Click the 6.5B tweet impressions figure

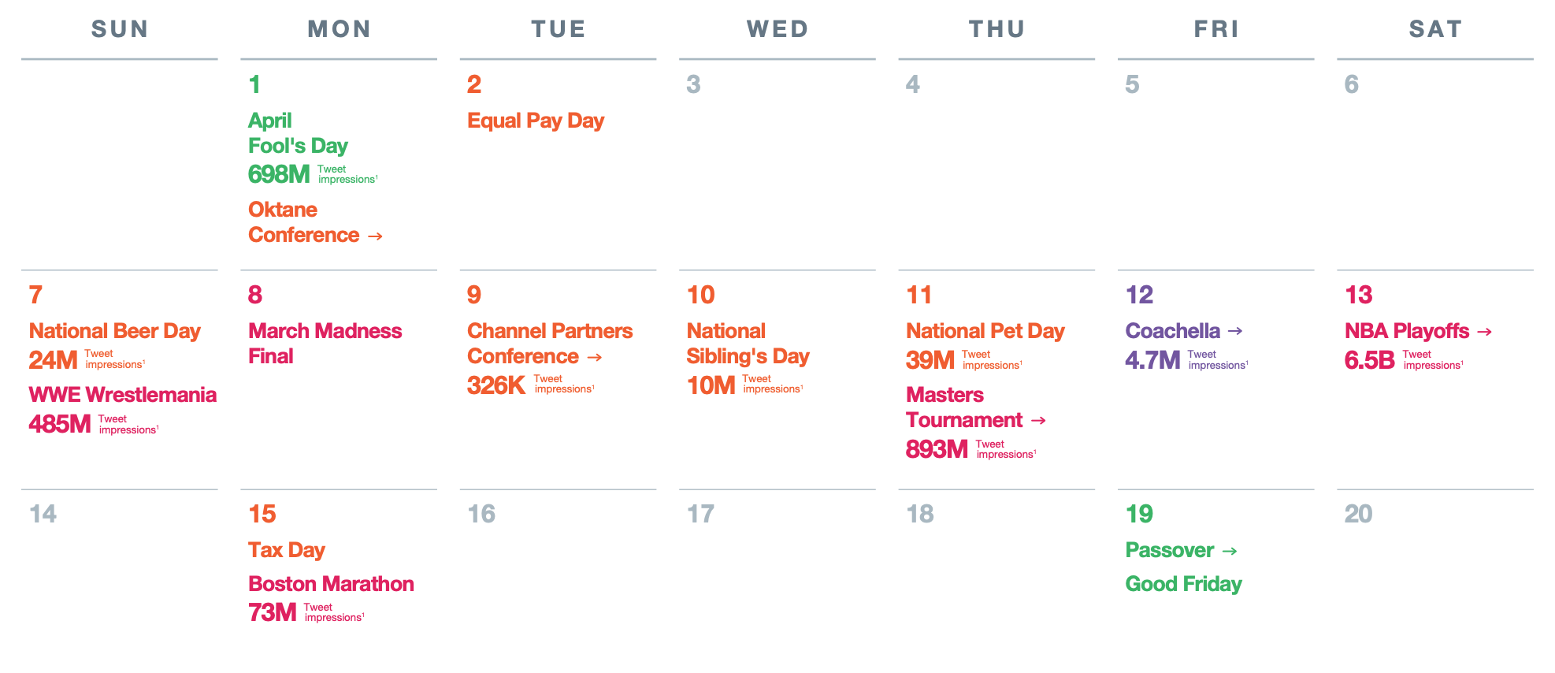click(1370, 360)
